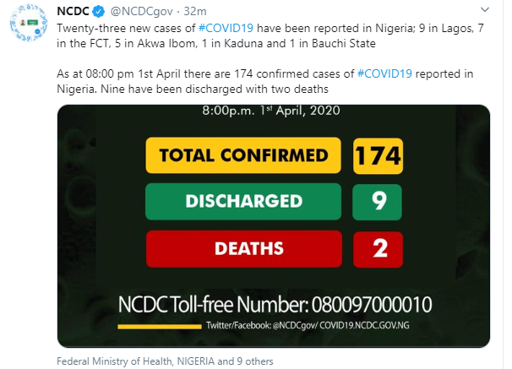Expand the tweet options chevron menu

485,10
